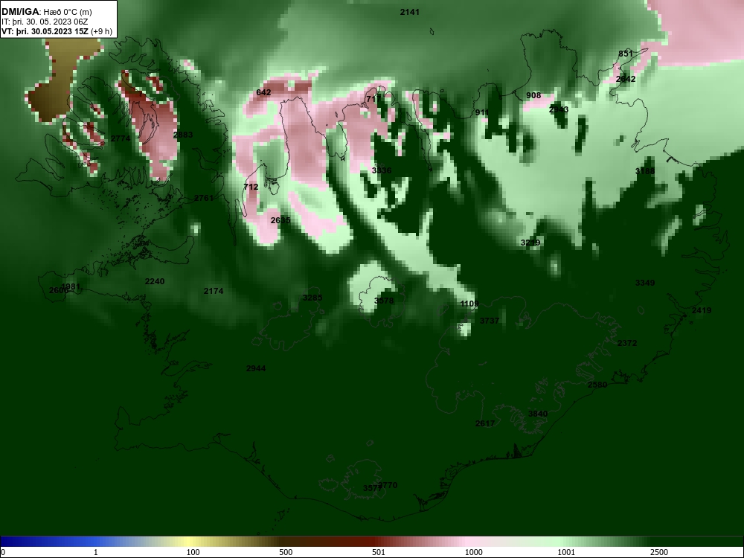Click the coastal value 911

tap(481, 112)
